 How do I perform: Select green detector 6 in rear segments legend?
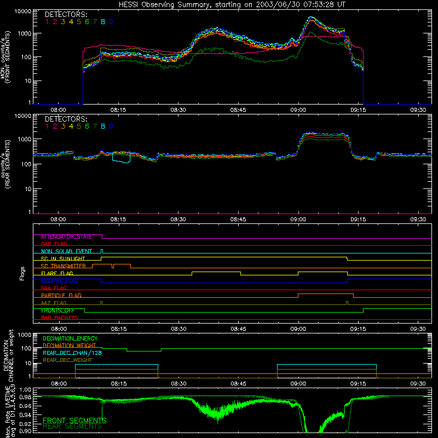pyautogui.click(x=87, y=126)
